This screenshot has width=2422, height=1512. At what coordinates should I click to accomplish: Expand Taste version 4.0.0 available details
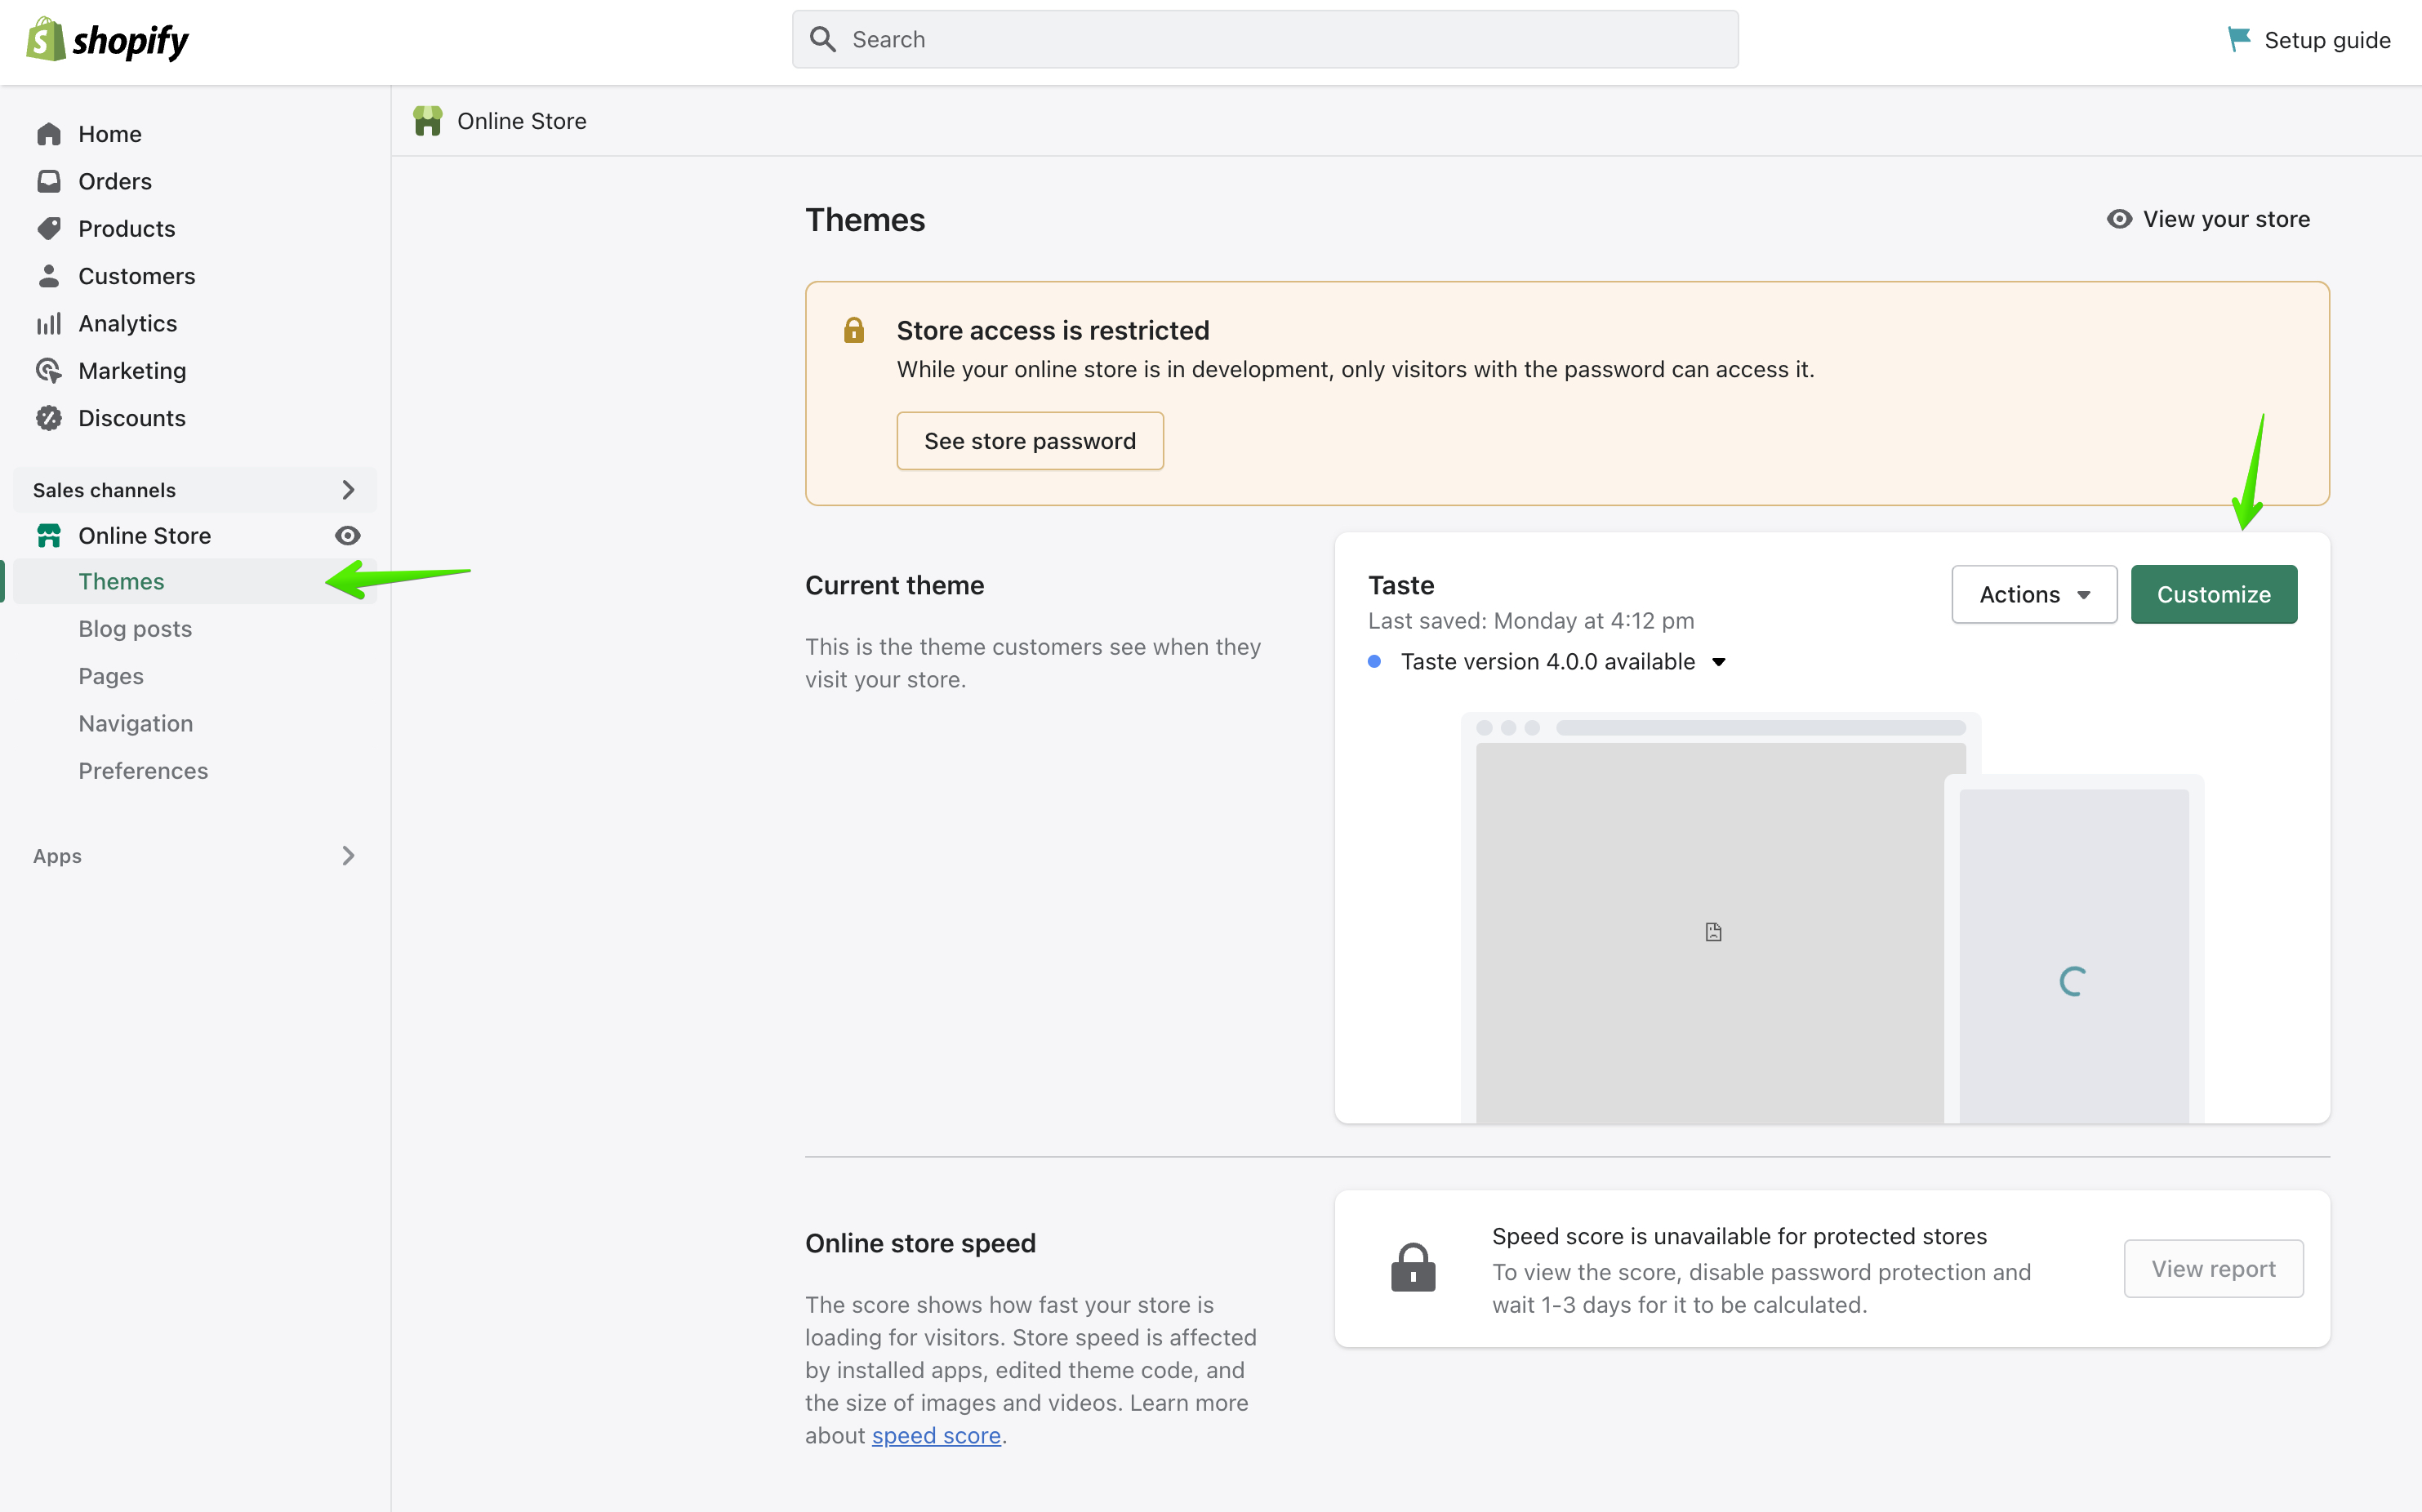[1719, 662]
